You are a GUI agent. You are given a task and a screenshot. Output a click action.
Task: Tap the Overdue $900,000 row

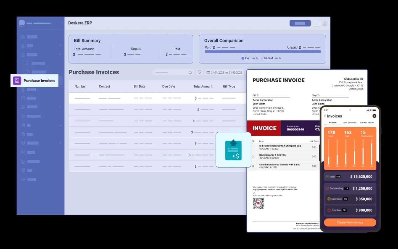350,210
